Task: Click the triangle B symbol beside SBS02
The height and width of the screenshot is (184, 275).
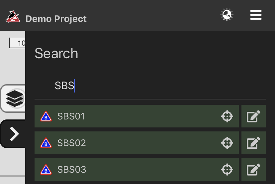Action: 46,143
